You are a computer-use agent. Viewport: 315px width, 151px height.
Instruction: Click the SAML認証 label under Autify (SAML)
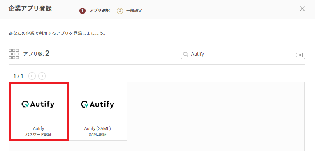coord(97,135)
